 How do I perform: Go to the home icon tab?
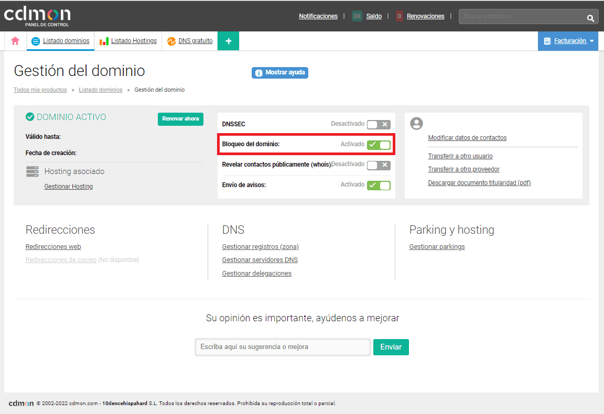coord(15,41)
